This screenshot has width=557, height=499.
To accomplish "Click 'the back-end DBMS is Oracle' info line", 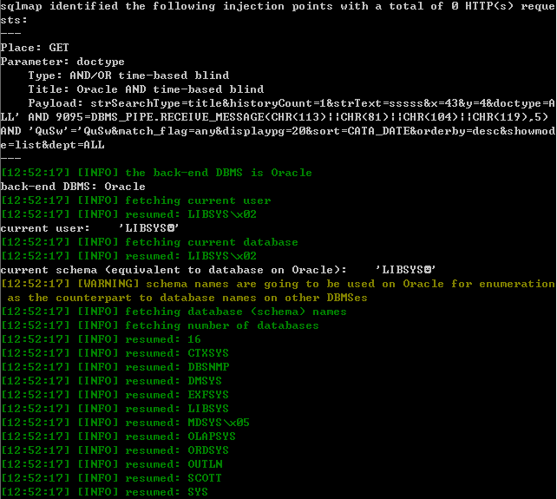I will click(157, 173).
